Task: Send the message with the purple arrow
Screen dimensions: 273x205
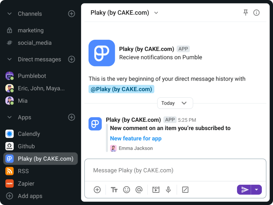Action: point(244,190)
